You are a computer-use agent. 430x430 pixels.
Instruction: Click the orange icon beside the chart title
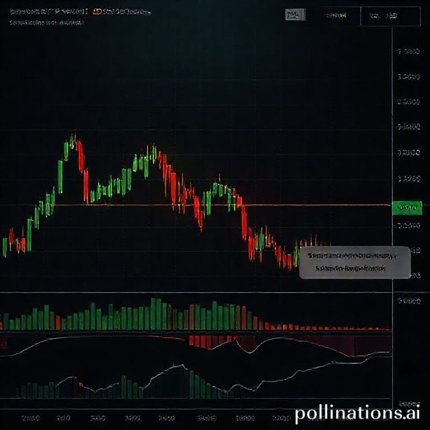click(97, 11)
